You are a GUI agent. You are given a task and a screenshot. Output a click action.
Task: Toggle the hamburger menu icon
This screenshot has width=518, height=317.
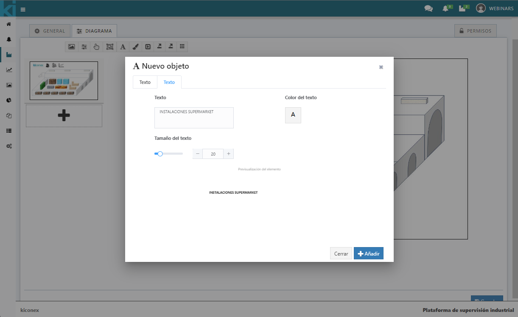23,9
